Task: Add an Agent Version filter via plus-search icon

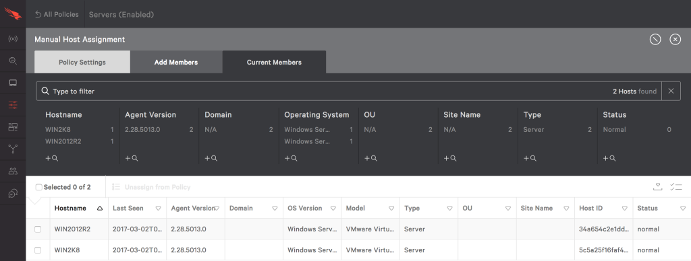Action: (x=132, y=158)
